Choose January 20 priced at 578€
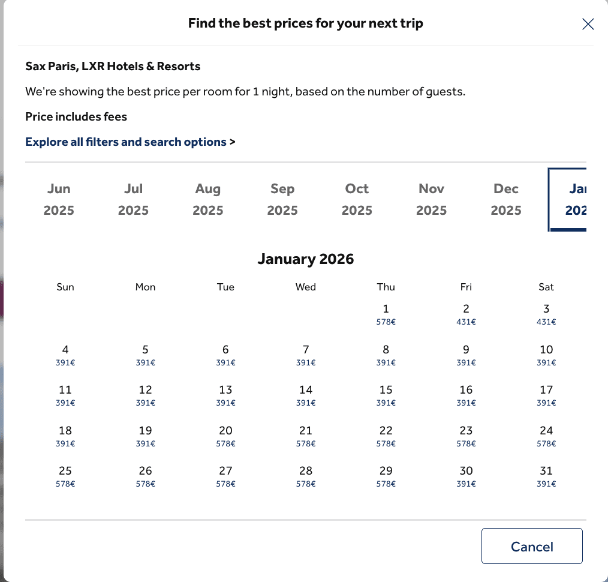The image size is (608, 582). [x=225, y=436]
